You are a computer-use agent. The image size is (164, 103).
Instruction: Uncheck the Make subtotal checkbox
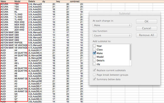point(94,53)
